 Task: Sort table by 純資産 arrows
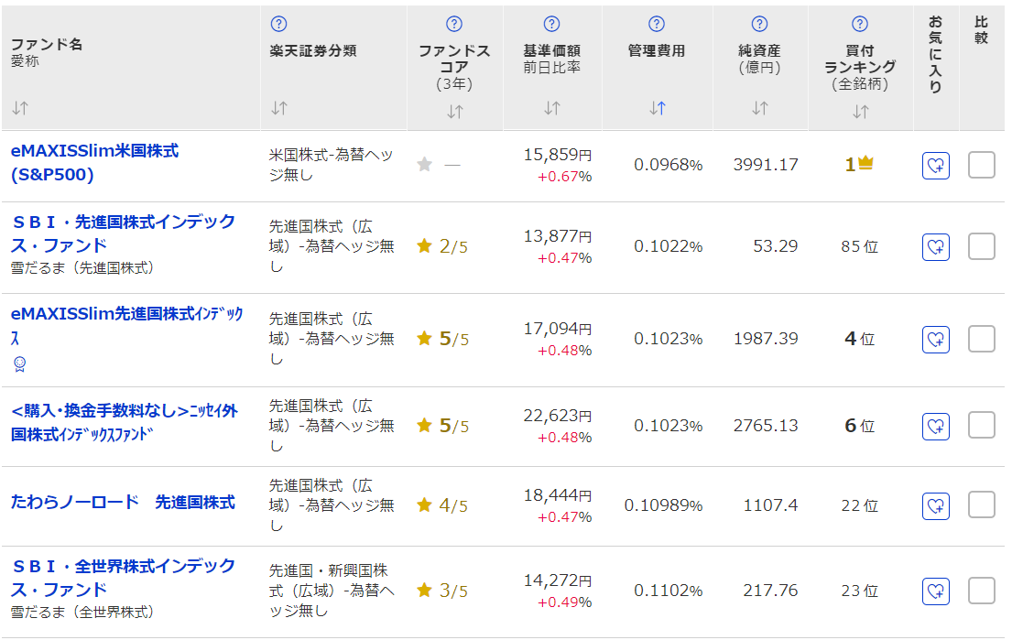[759, 108]
